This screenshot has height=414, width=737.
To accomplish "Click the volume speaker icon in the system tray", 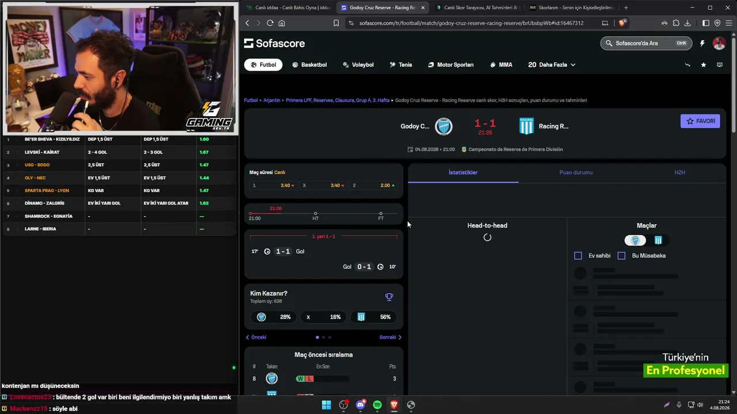I will (700, 405).
